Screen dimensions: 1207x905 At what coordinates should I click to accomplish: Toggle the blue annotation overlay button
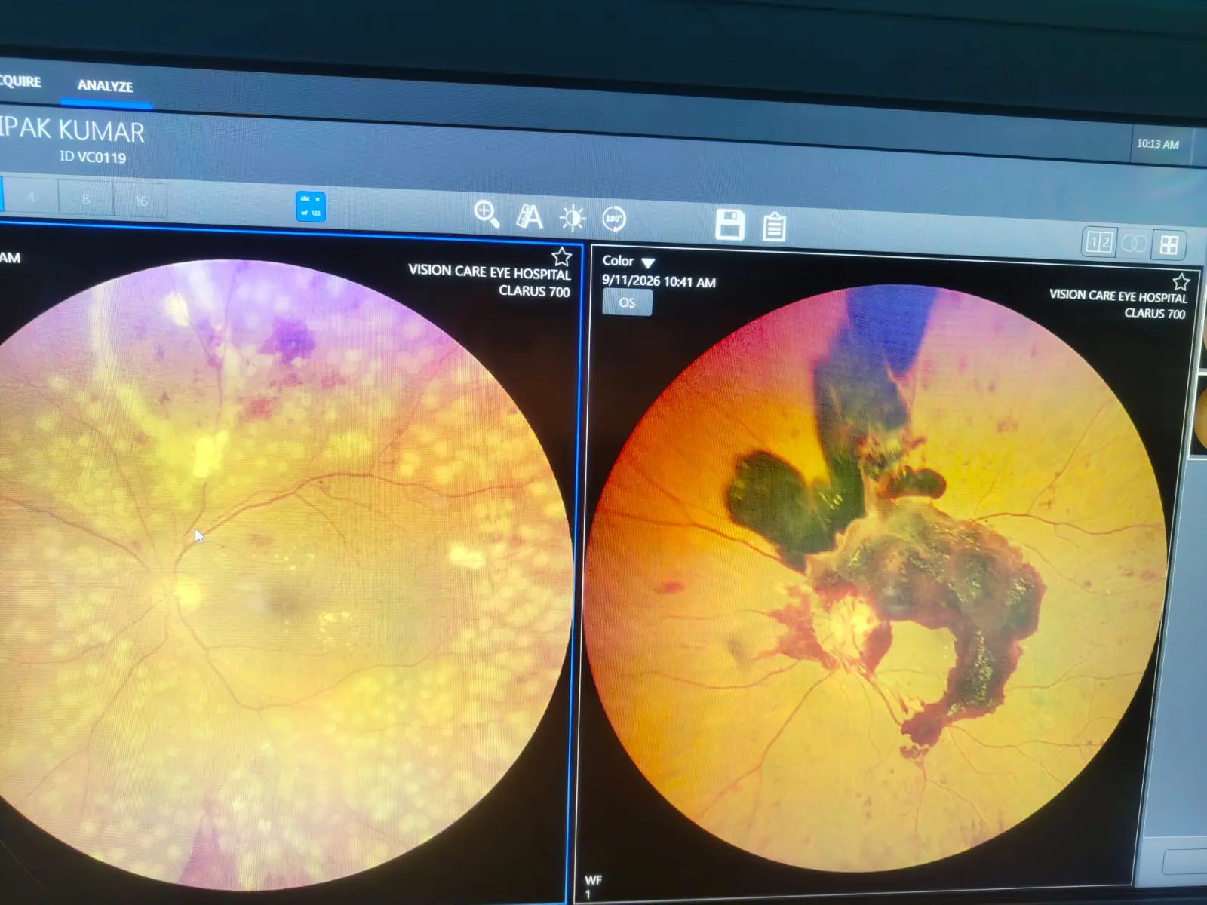310,207
